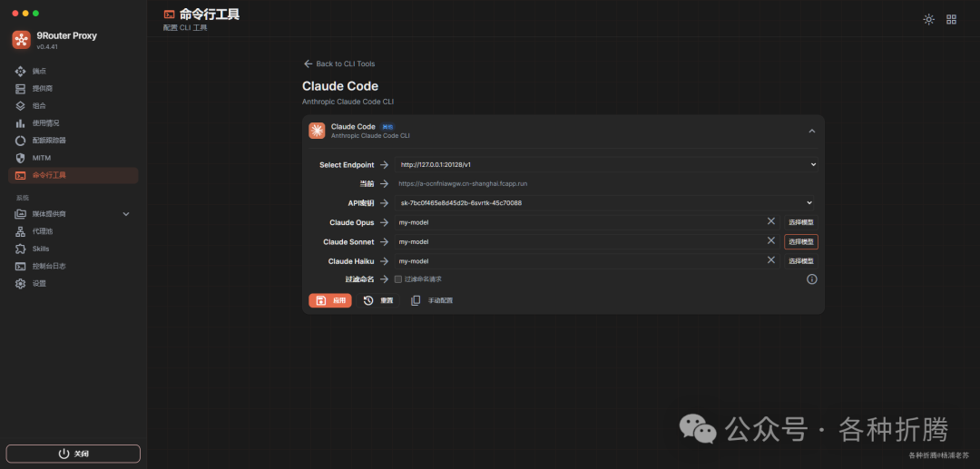Click the terminal icon beside 命令行工具 header
Viewport: 980px width, 469px height.
coord(169,15)
